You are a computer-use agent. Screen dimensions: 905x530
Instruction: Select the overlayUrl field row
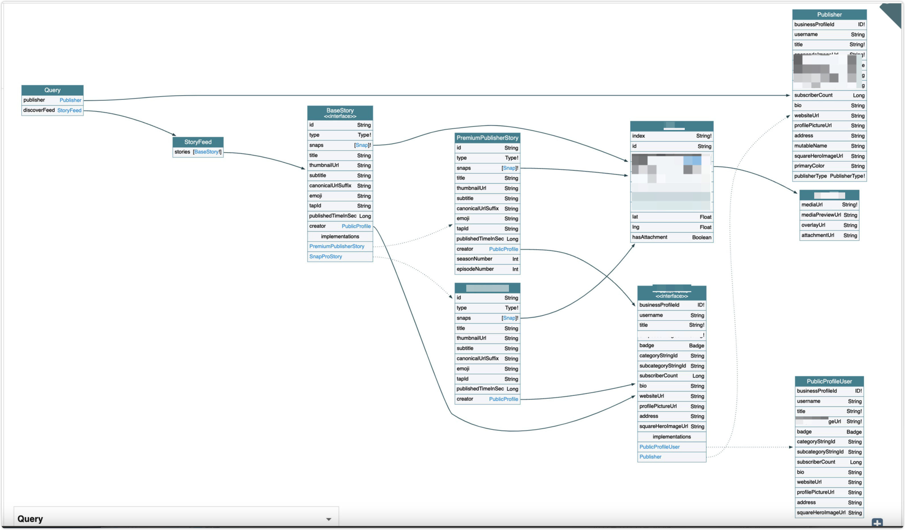coord(829,225)
